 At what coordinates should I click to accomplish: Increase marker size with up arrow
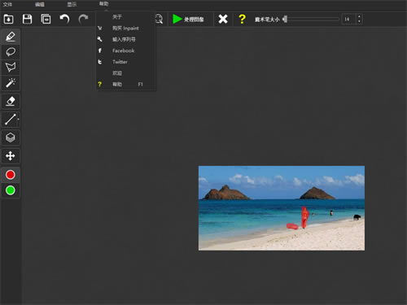click(359, 17)
